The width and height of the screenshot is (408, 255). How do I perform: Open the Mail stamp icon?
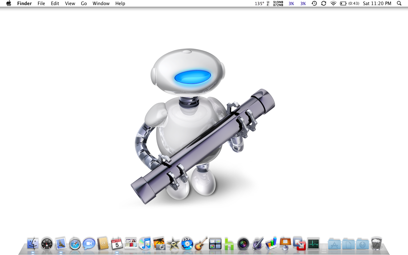point(61,244)
